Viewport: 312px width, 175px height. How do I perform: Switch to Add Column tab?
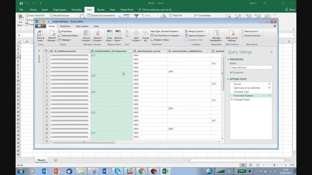pos(82,26)
